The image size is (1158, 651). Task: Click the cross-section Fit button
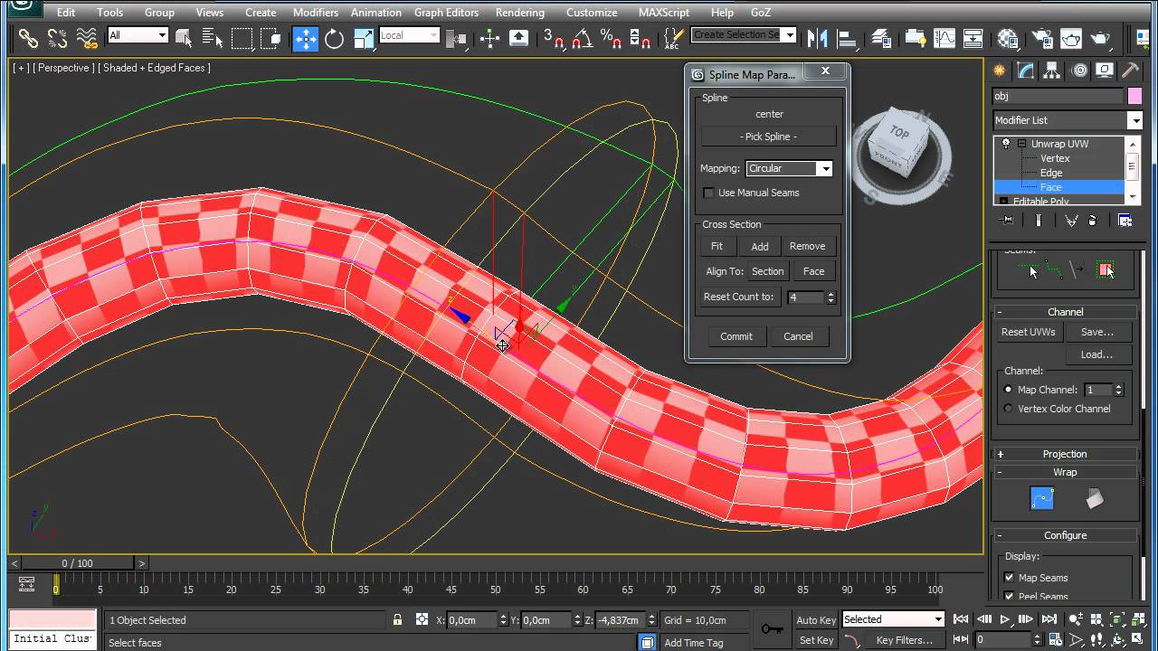[717, 246]
